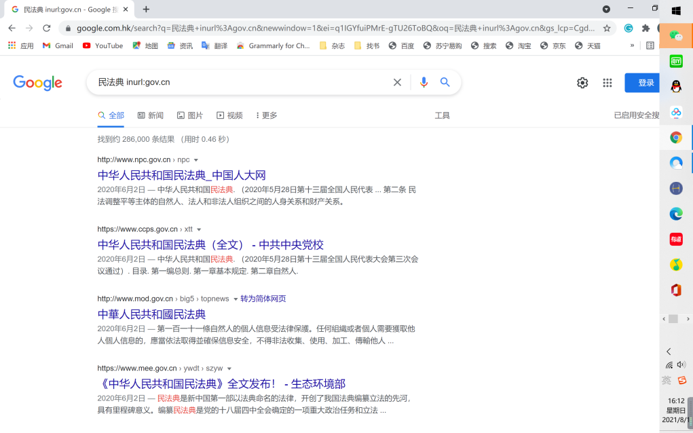Close the 民法典 Google tab
Image resolution: width=693 pixels, height=433 pixels.
point(126,10)
